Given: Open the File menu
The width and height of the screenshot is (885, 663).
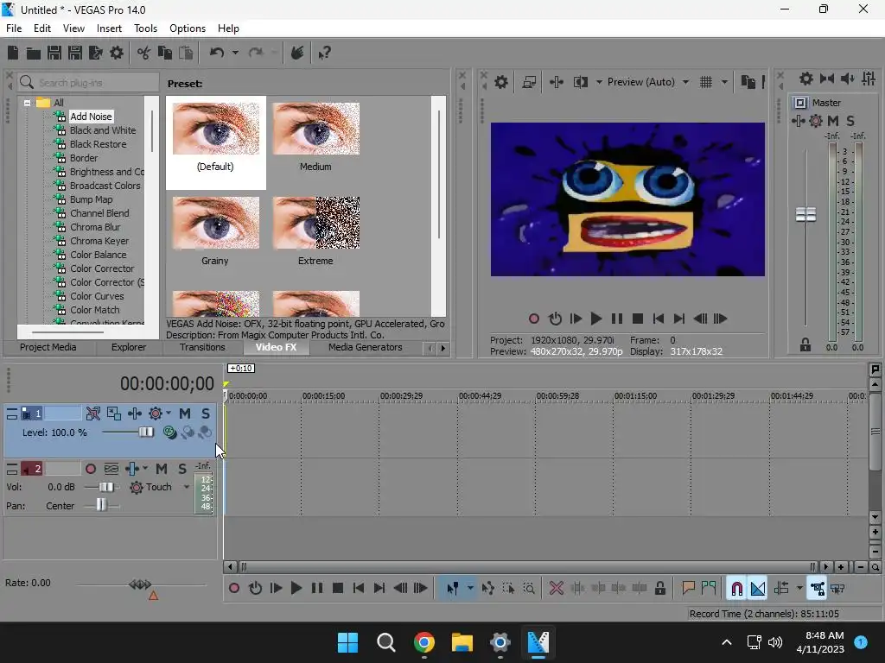Looking at the screenshot, I should click(14, 28).
